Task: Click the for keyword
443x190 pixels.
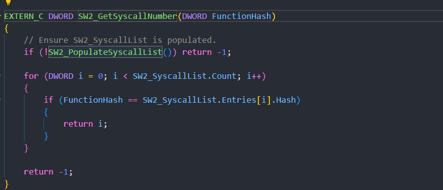Action: point(31,76)
